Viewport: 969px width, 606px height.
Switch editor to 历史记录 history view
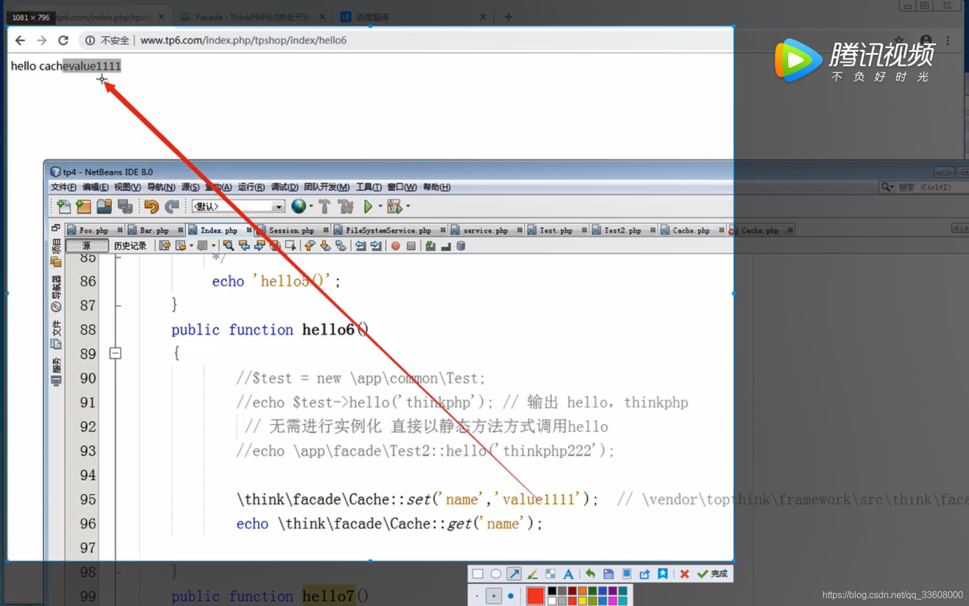click(x=130, y=246)
